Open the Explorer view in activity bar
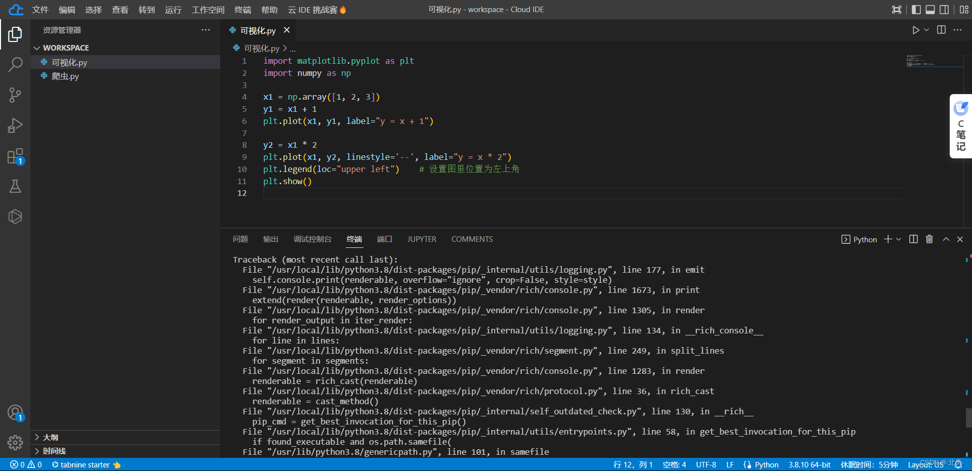972x471 pixels. click(x=15, y=34)
